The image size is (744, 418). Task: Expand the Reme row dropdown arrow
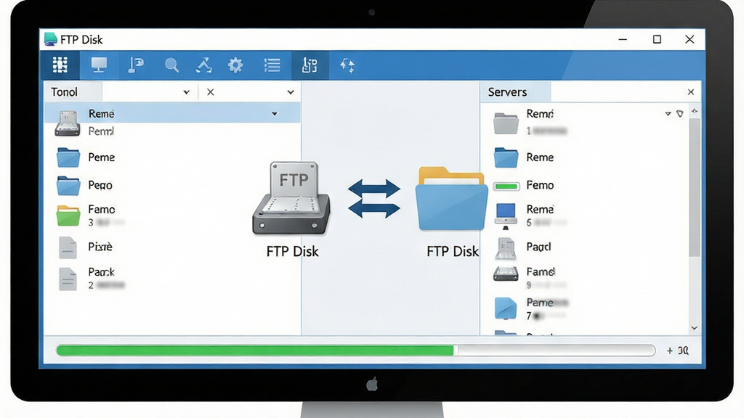274,114
